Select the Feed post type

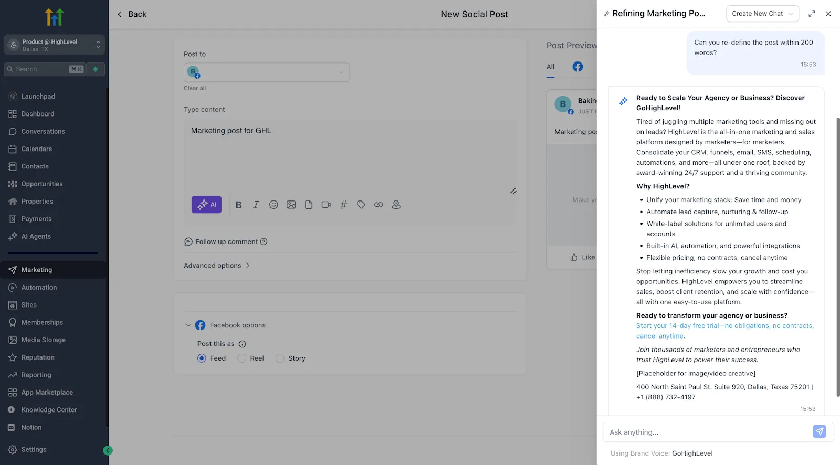(x=202, y=358)
